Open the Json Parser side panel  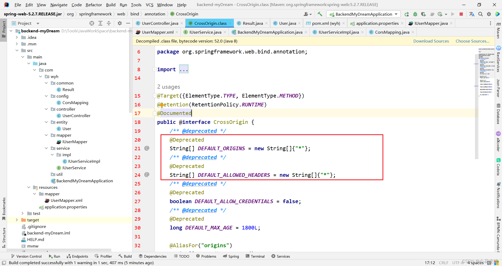[499, 88]
